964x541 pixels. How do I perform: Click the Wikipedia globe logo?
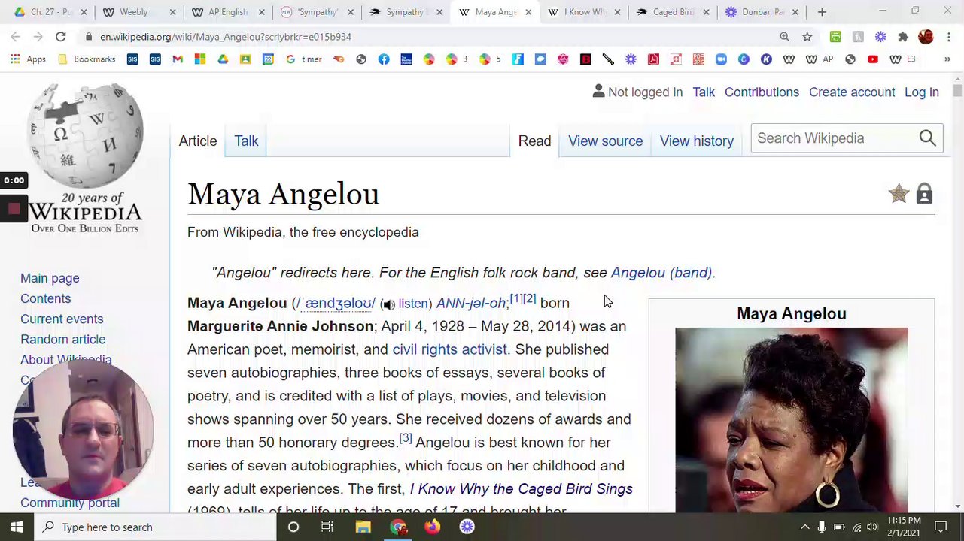coord(85,135)
